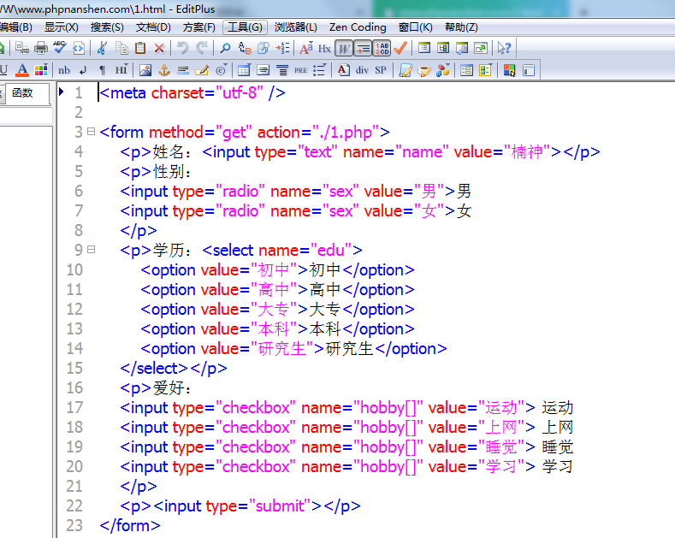Click the orange checkmark icon
Image resolution: width=675 pixels, height=538 pixels.
pos(400,48)
